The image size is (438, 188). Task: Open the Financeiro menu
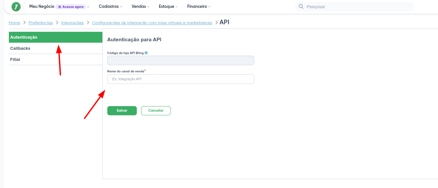point(198,7)
